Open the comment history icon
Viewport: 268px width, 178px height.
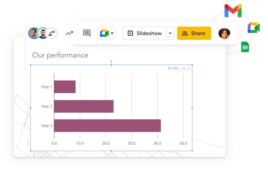(x=86, y=33)
